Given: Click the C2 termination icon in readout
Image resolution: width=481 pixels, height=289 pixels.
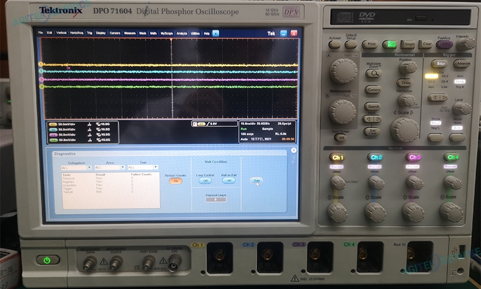Looking at the screenshot, I should (89, 129).
